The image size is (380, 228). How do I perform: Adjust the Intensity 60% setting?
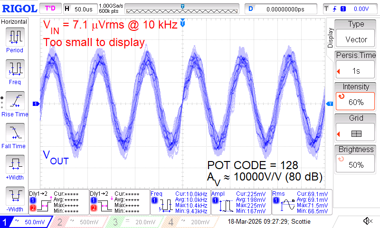(x=356, y=95)
